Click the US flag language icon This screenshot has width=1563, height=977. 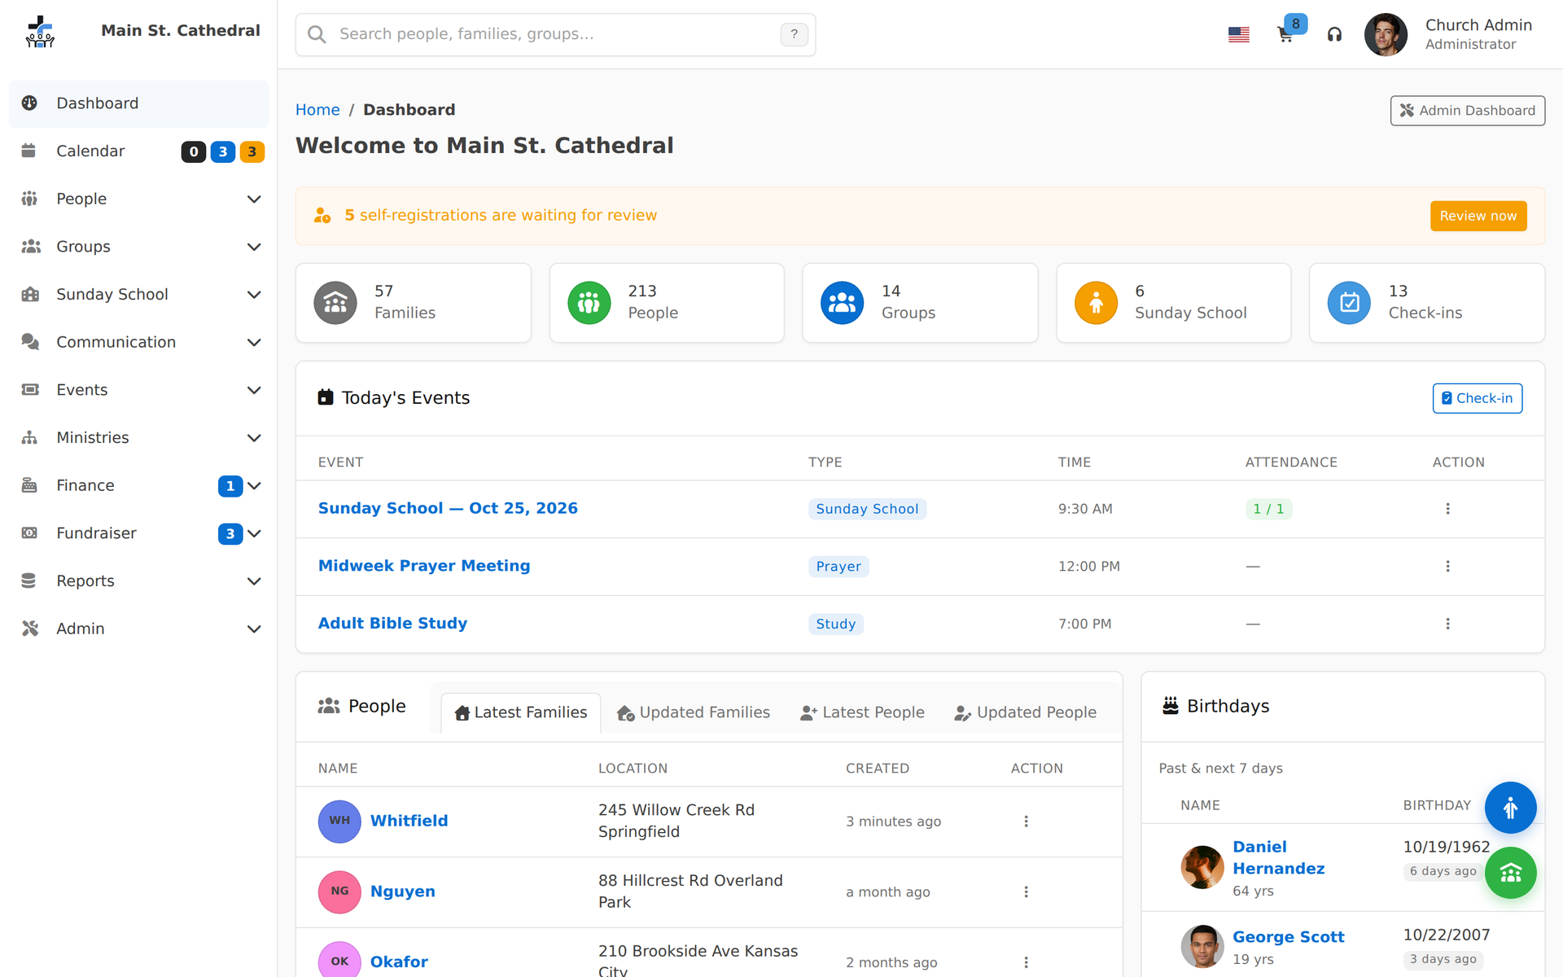point(1238,34)
